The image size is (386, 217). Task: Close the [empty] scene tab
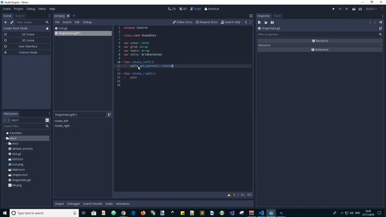point(68,16)
